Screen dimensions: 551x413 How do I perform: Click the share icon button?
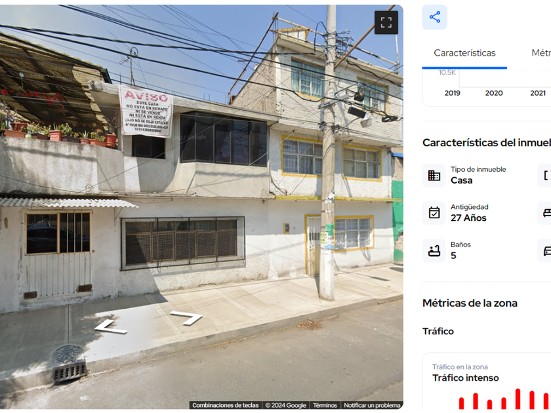click(435, 17)
